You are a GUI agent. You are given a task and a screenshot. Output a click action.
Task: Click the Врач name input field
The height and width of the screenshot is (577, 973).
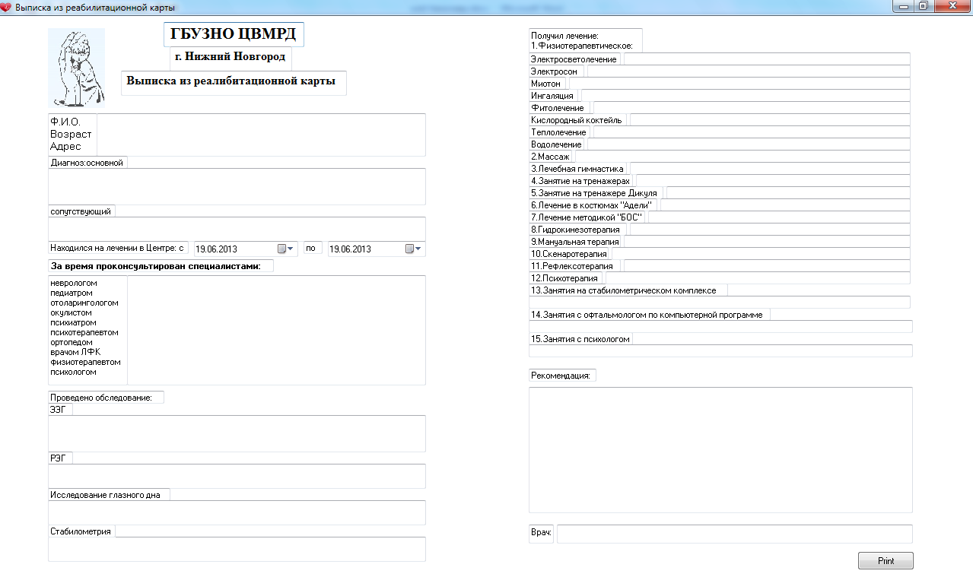click(734, 534)
